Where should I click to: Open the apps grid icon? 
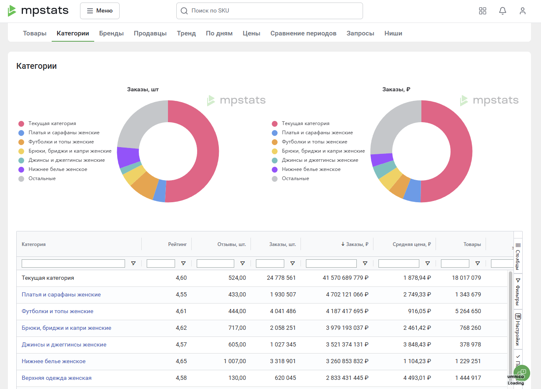click(x=483, y=11)
